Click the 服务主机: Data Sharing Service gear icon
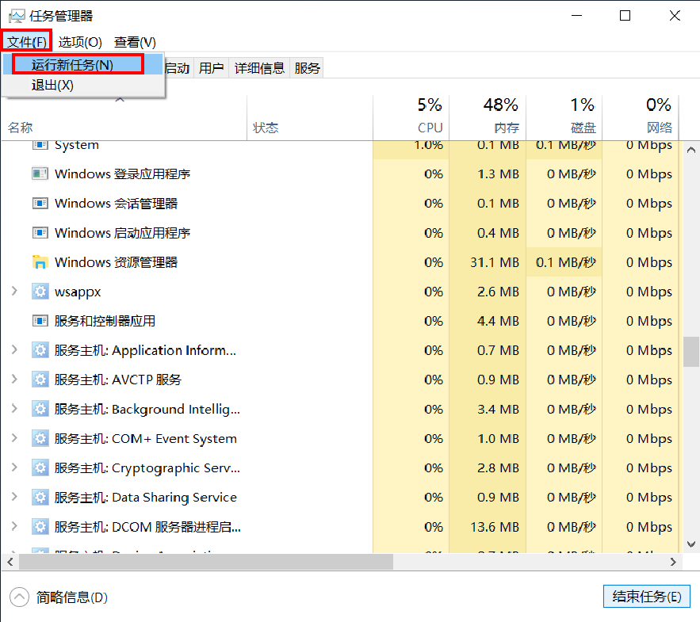 point(40,498)
